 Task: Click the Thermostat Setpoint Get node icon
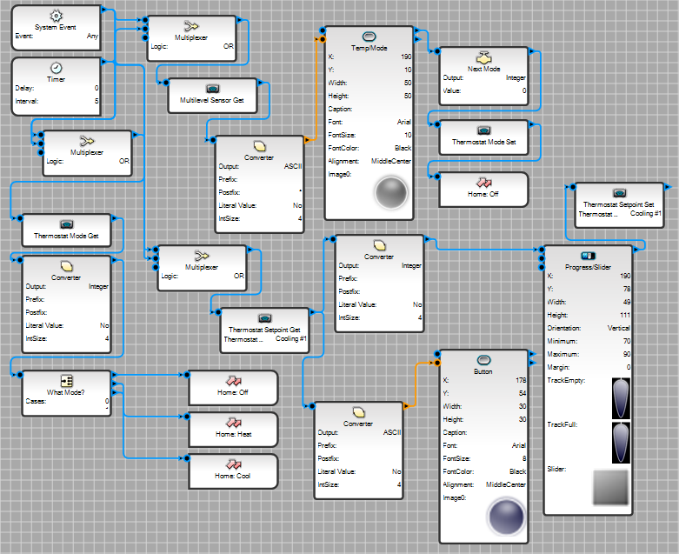click(x=264, y=318)
